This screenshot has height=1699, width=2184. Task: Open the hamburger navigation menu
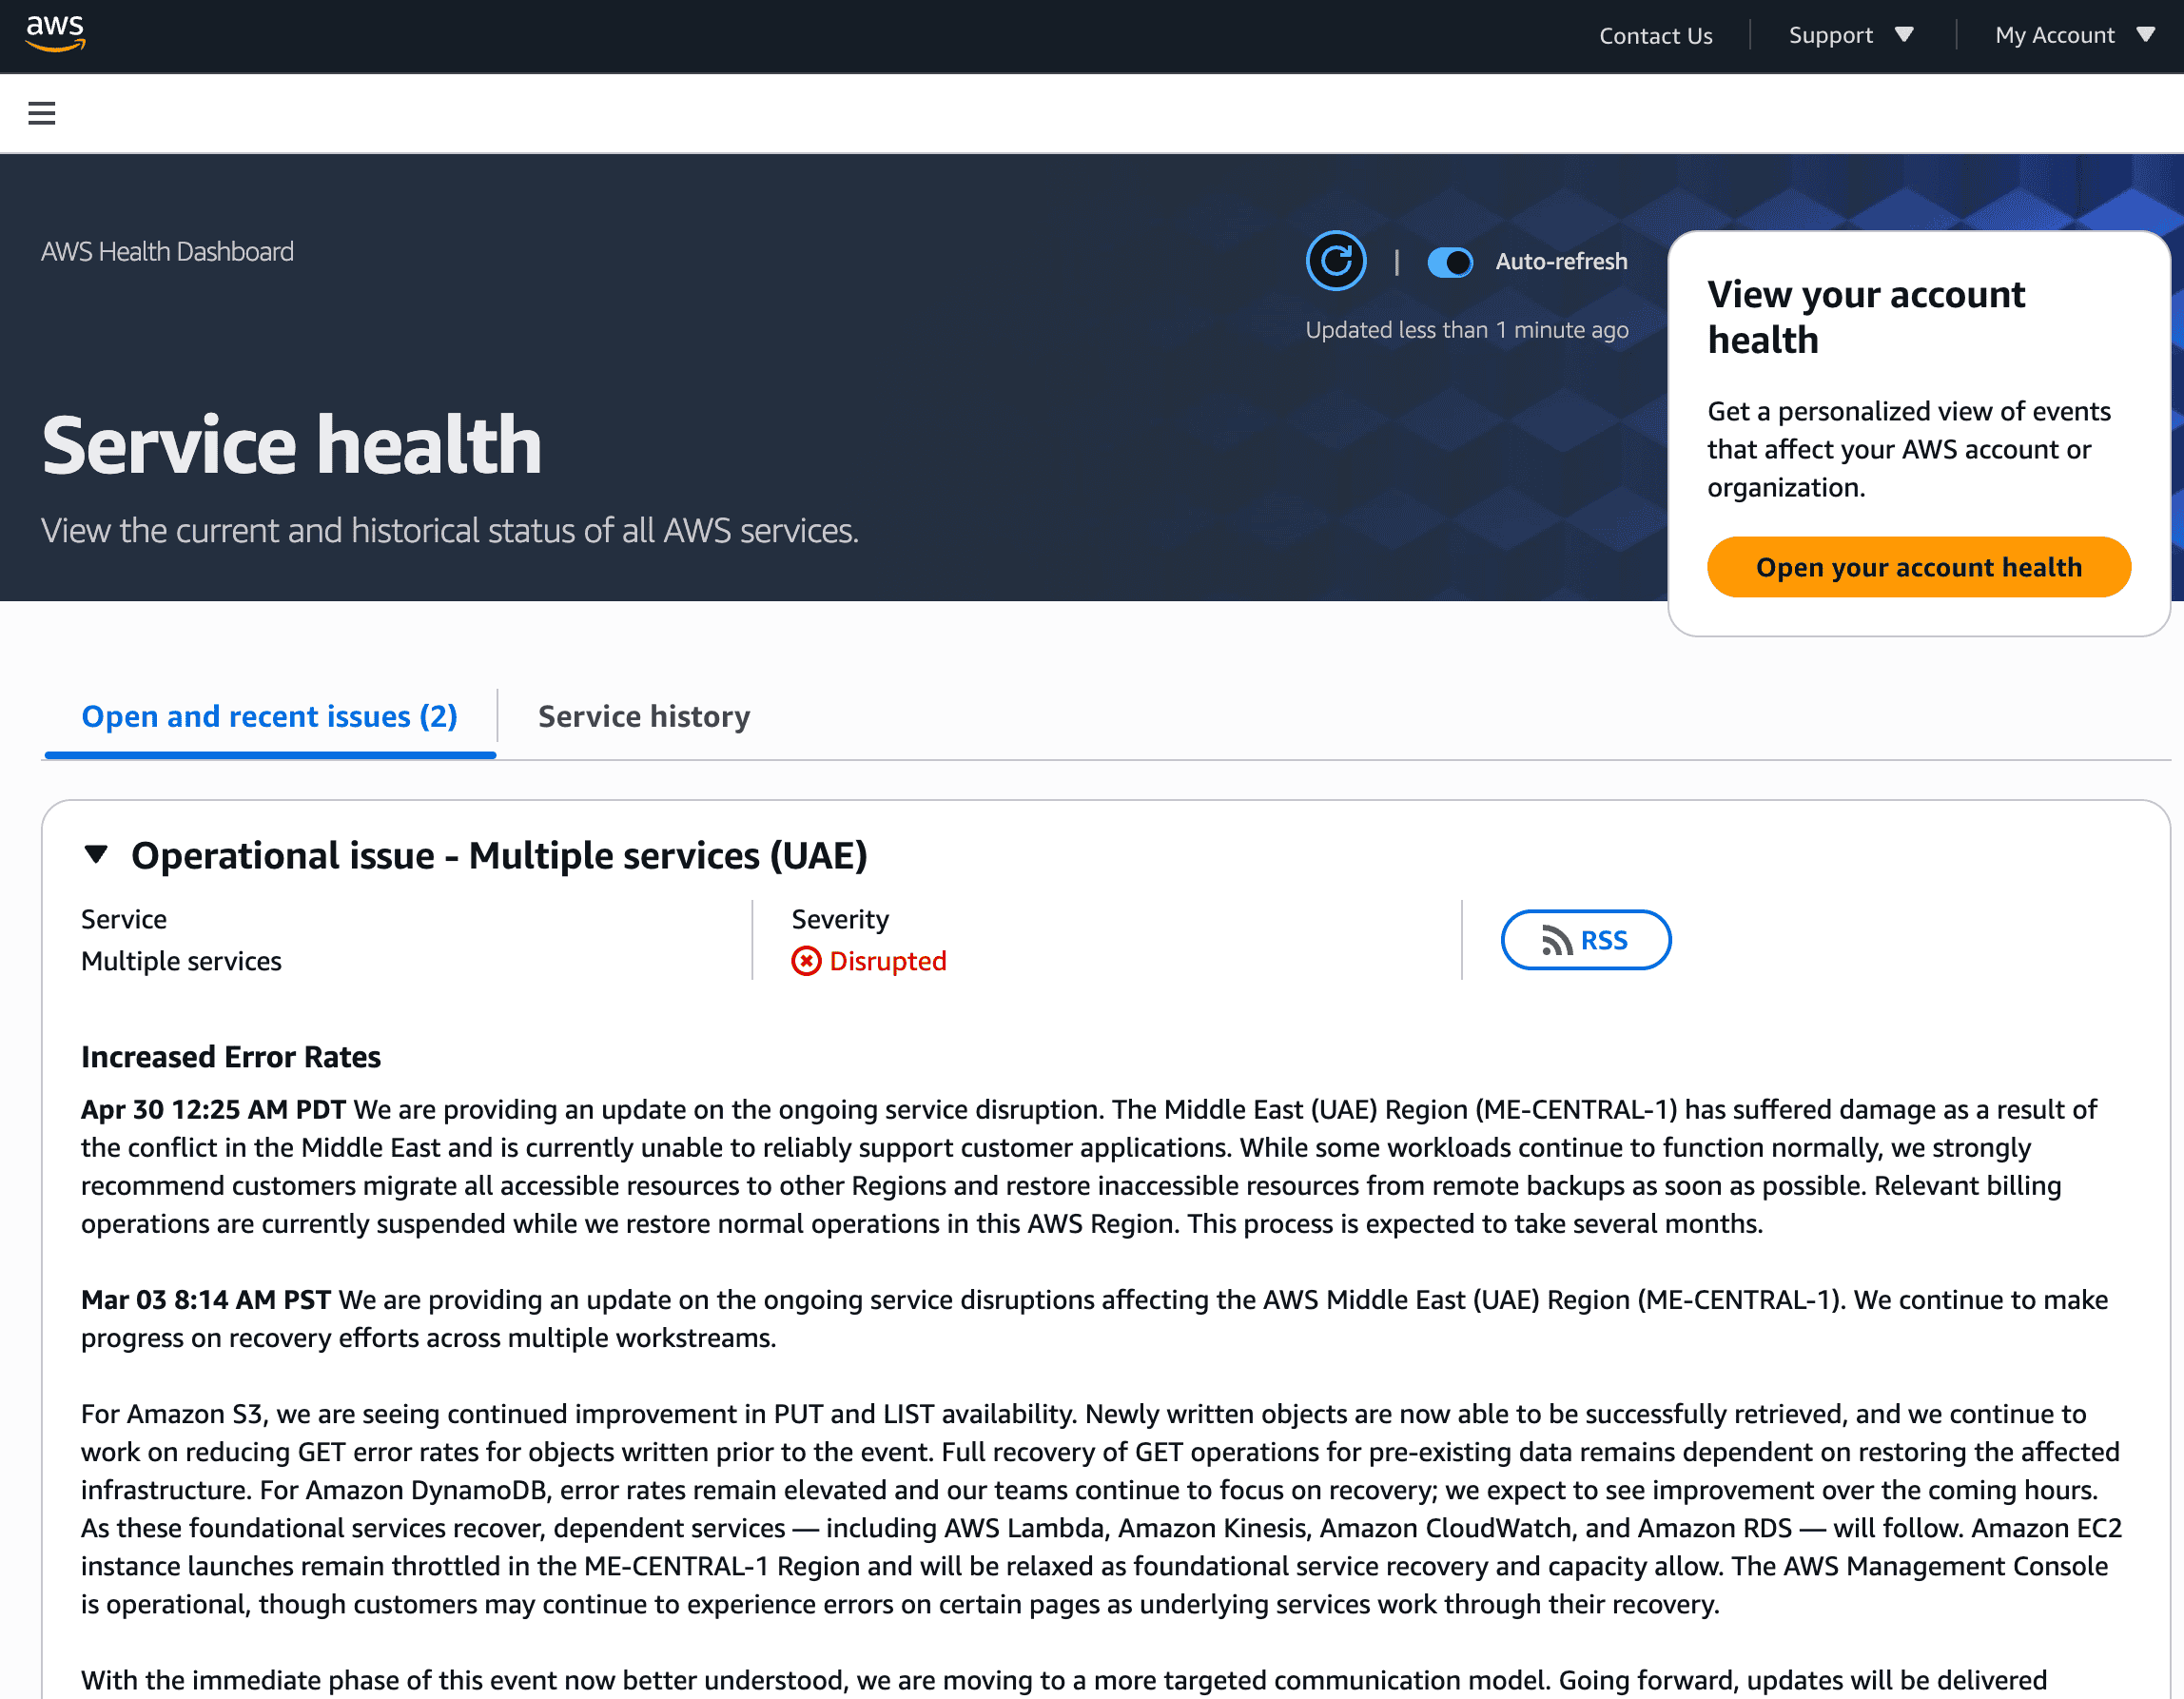[x=42, y=113]
